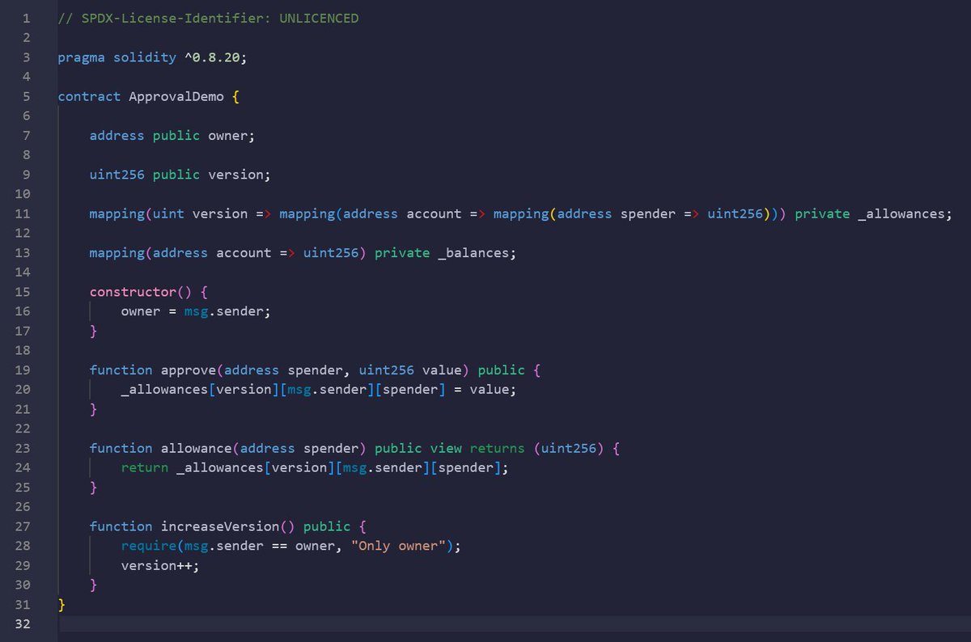
Task: Click 'msg' in the owner assignment line
Action: click(x=196, y=311)
